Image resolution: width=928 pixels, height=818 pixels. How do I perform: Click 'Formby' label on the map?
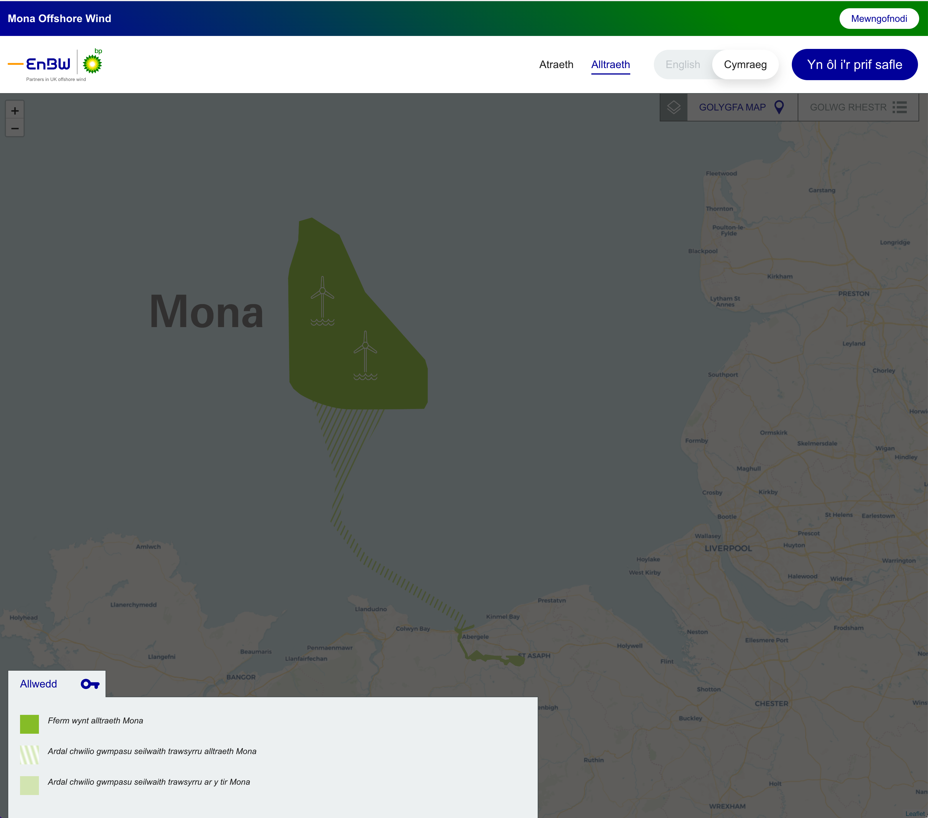coord(697,440)
